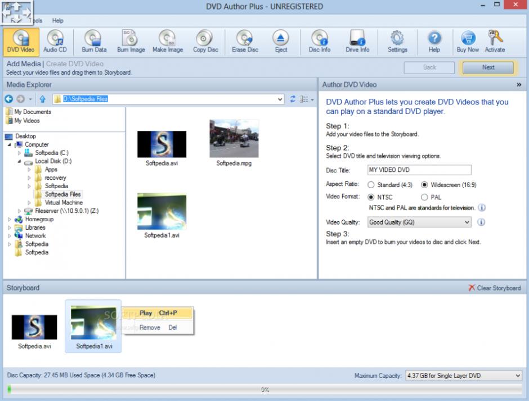Click the Back button
529x401 pixels.
(x=429, y=67)
